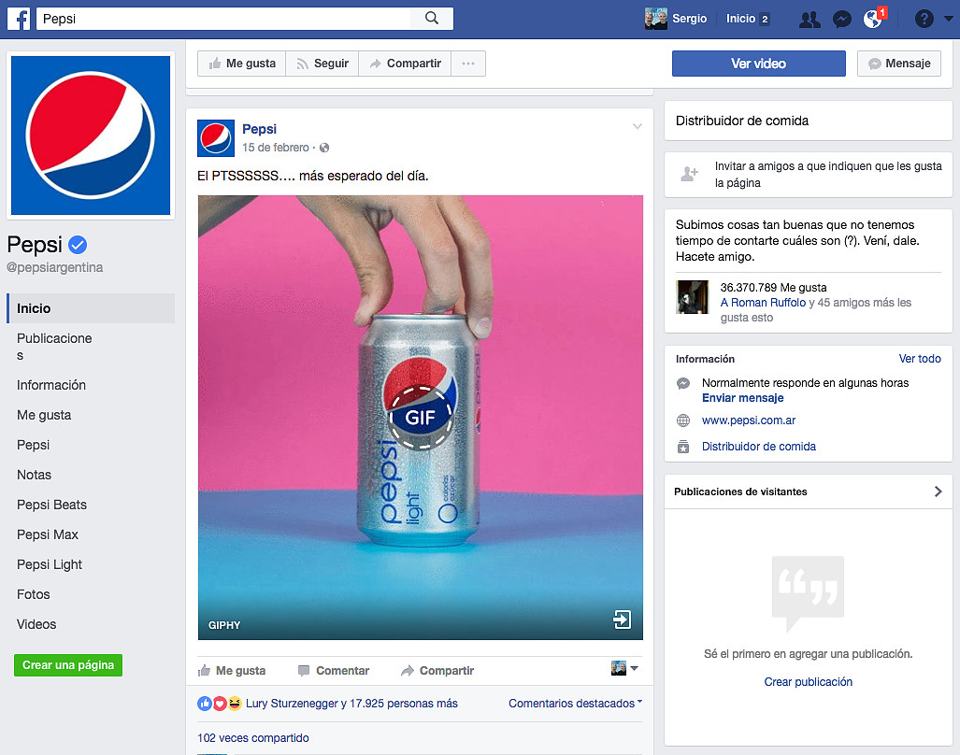This screenshot has height=755, width=960.
Task: Click the public globe privacy icon
Action: (x=324, y=148)
